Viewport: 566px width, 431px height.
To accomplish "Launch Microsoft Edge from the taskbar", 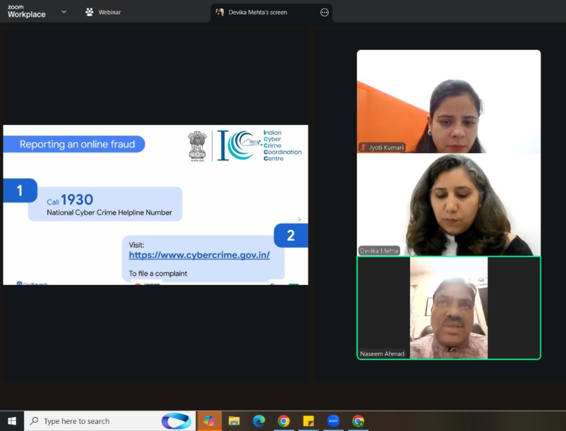I will (259, 421).
